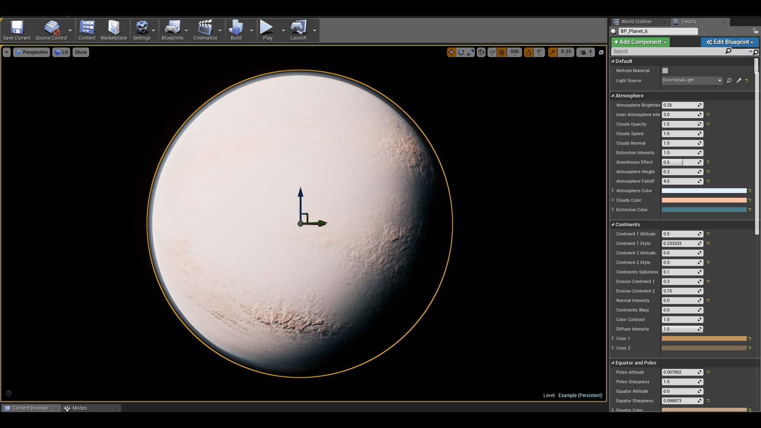Open the Light Source dropdown
Viewport: 761px width, 428px height.
click(x=692, y=80)
